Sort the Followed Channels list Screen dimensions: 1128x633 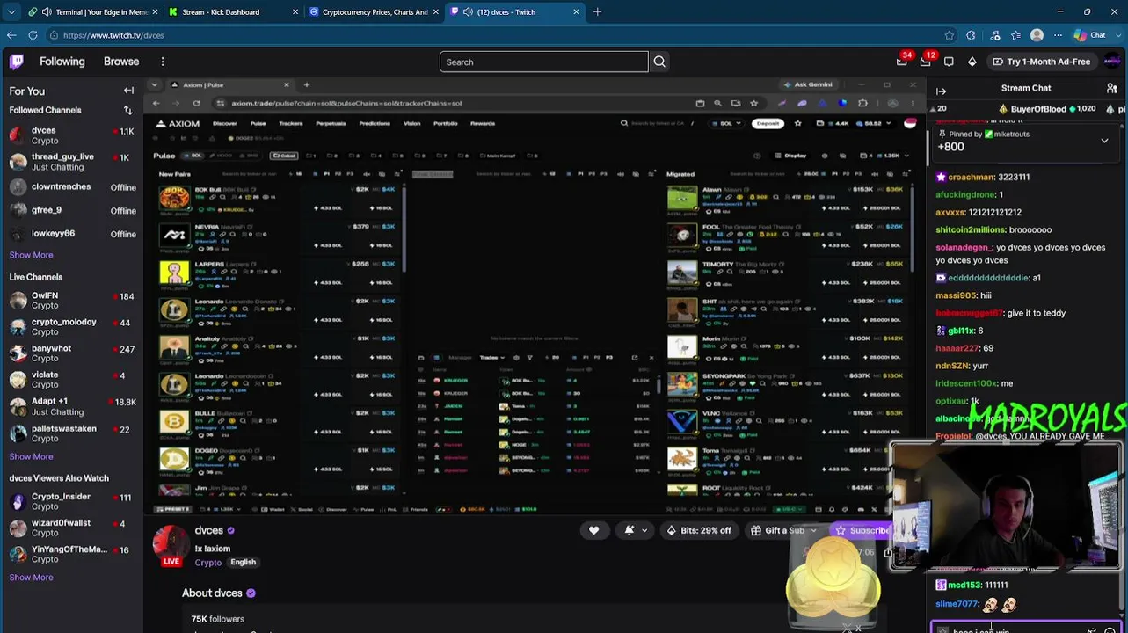coord(127,110)
